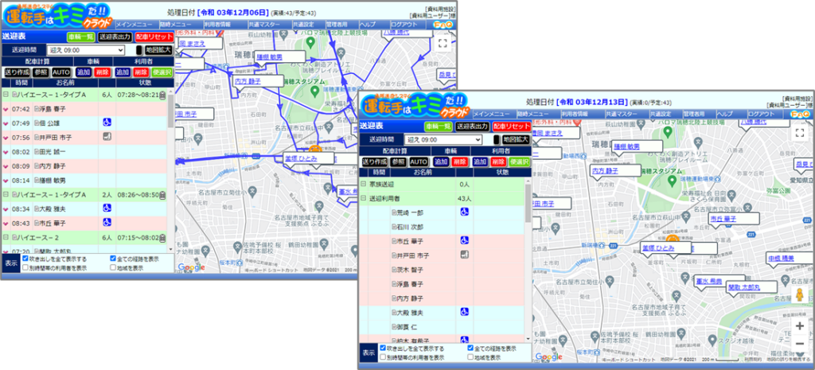Click pink chevron on 07:42 浮島 春子 row
Screen dimensions: 815x370
(6, 109)
